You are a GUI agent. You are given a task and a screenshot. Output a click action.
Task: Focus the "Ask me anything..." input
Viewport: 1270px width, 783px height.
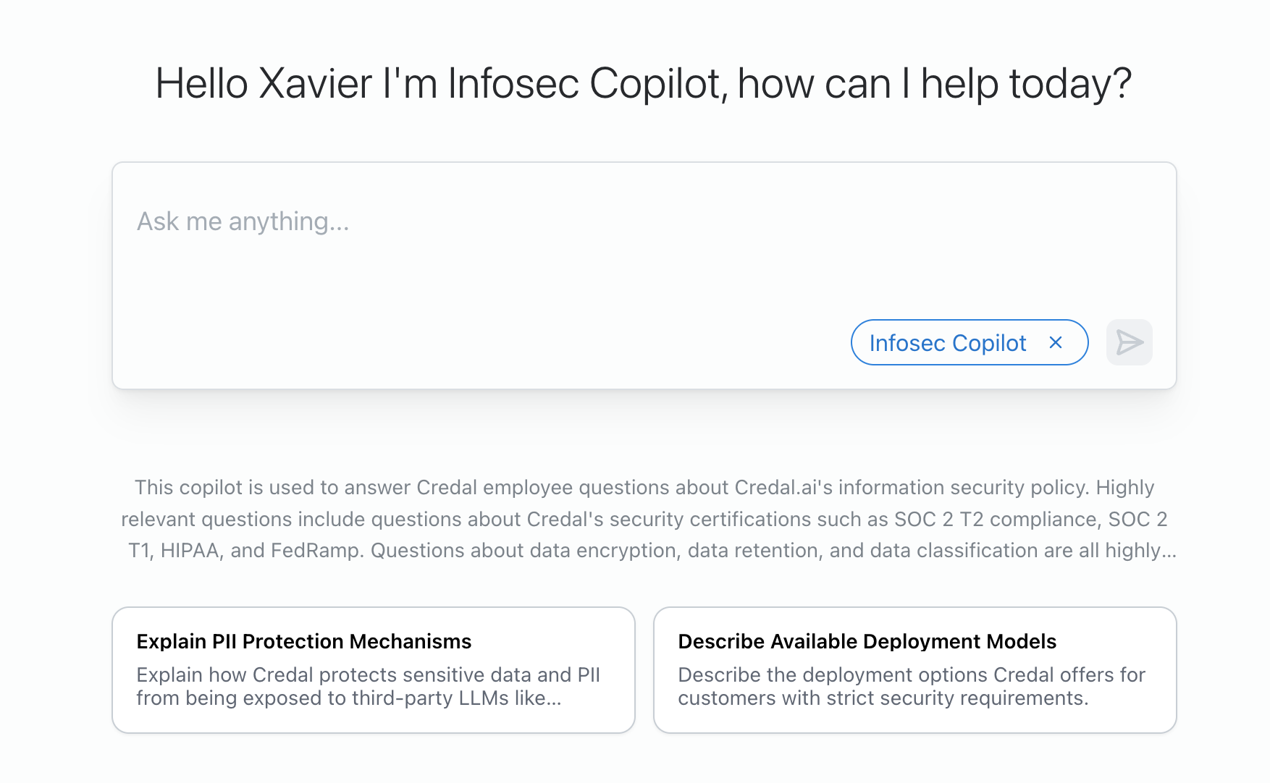243,221
